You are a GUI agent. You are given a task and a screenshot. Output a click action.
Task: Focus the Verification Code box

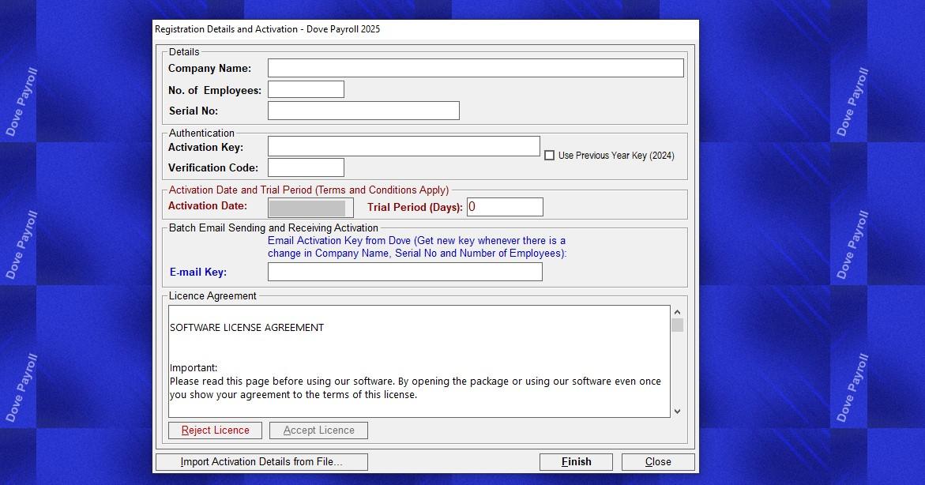pyautogui.click(x=306, y=167)
